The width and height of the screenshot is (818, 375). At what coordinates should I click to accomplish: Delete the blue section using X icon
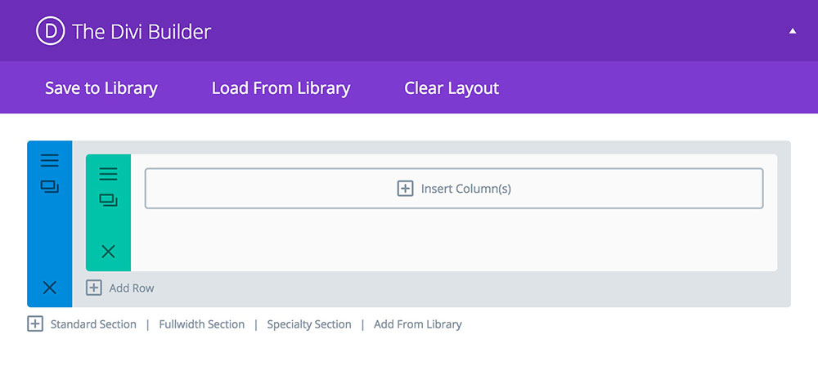pyautogui.click(x=49, y=288)
